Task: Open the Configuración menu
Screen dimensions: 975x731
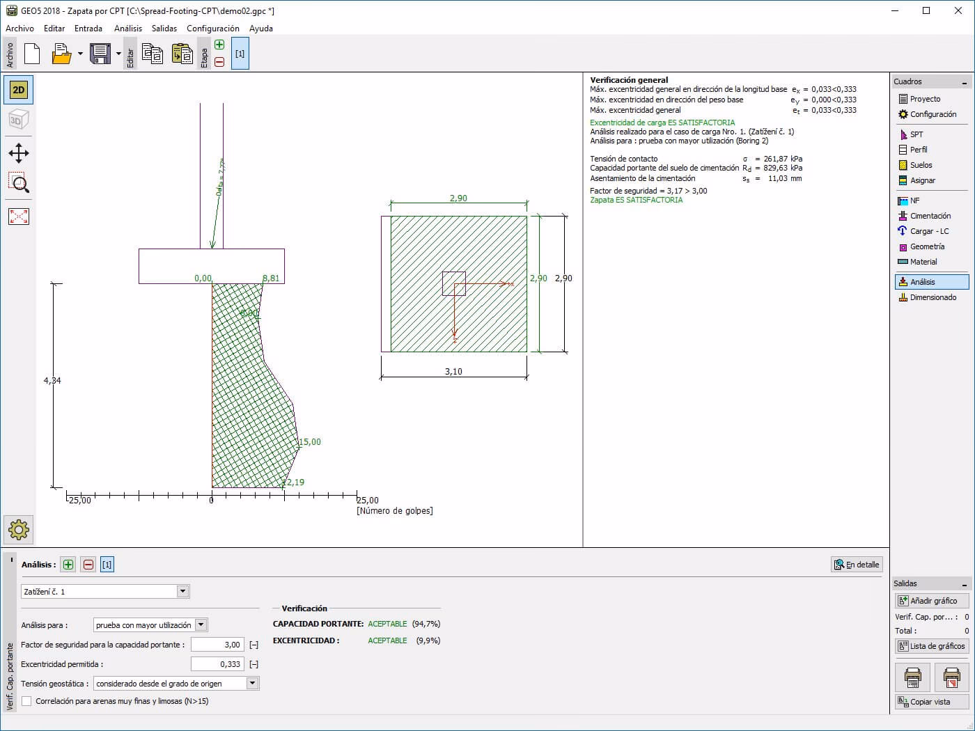Action: [213, 29]
